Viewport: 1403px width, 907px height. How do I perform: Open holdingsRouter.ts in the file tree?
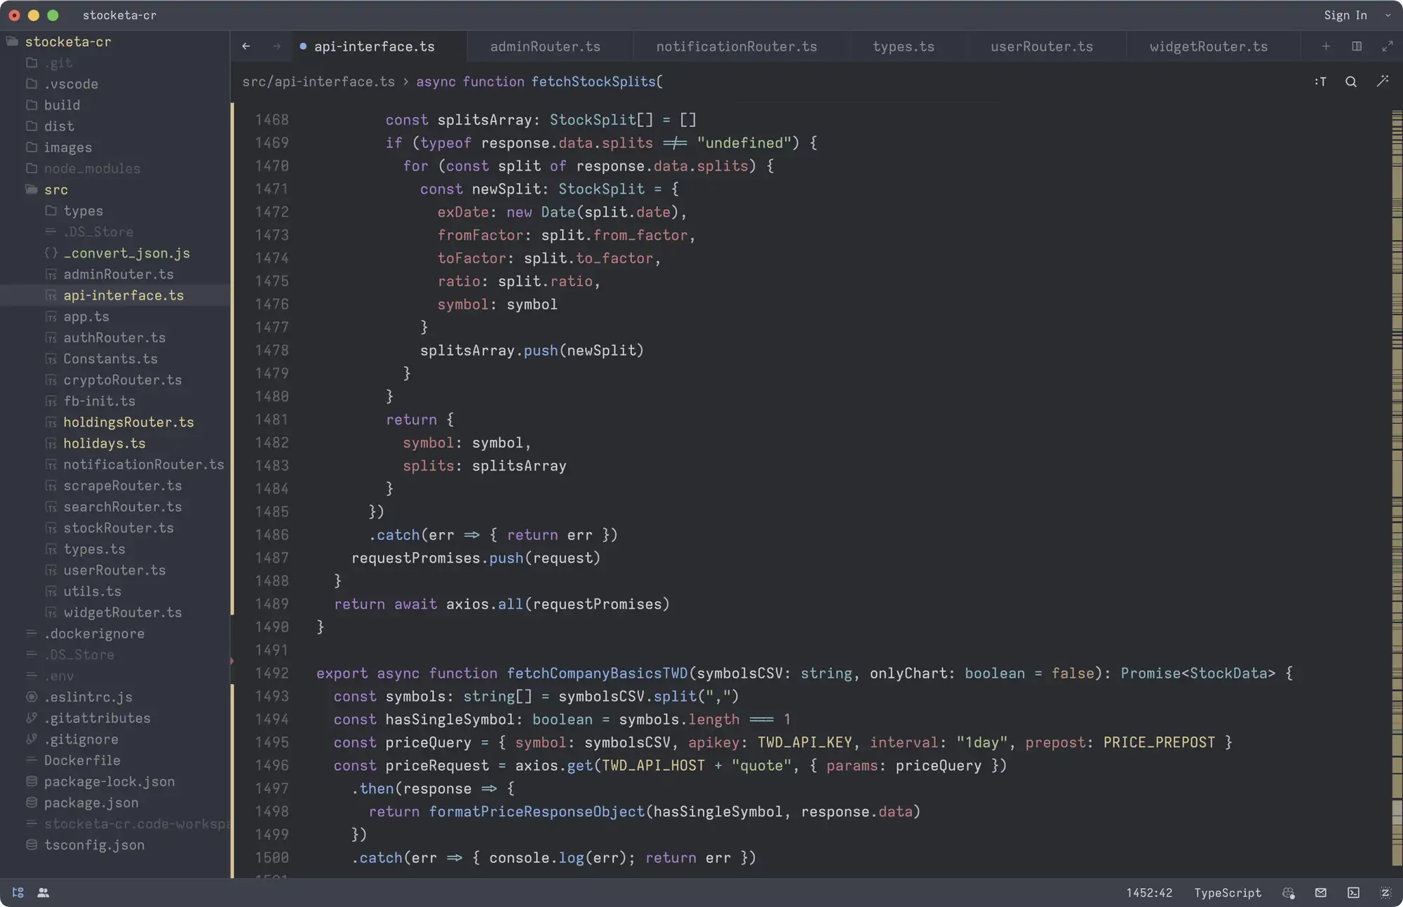[x=128, y=422]
